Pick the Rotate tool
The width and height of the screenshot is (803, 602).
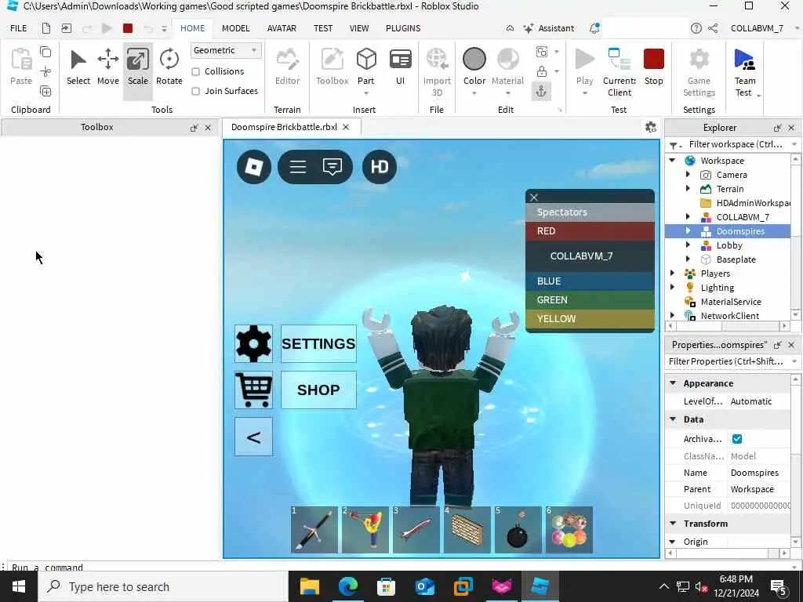169,67
